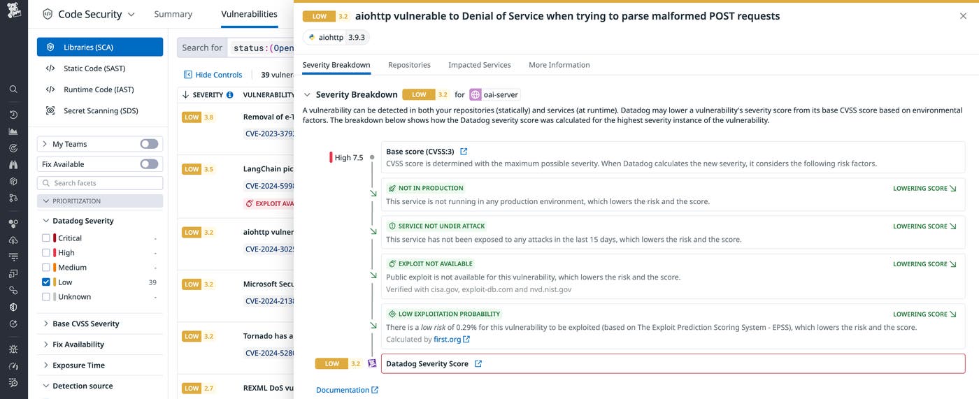Click the Code Security shield icon

point(48,14)
